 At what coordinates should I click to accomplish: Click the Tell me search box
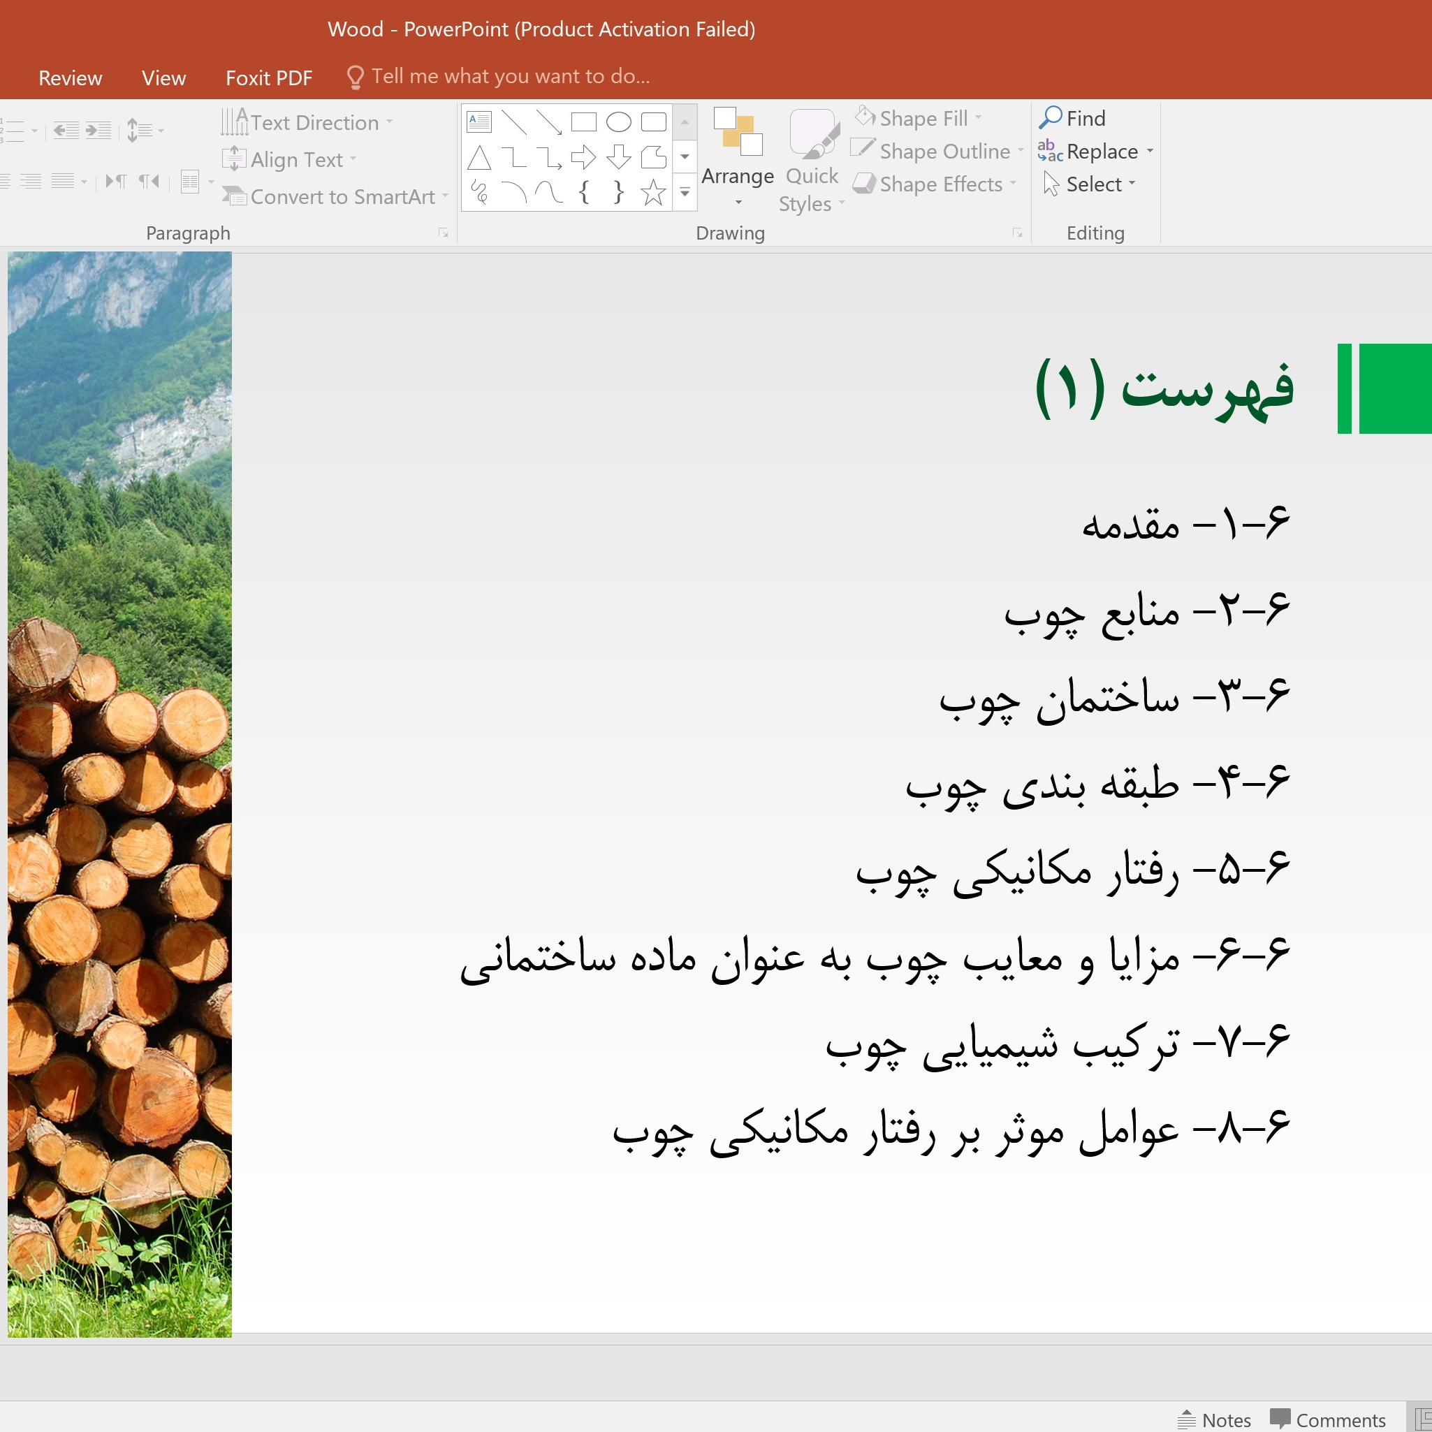499,76
